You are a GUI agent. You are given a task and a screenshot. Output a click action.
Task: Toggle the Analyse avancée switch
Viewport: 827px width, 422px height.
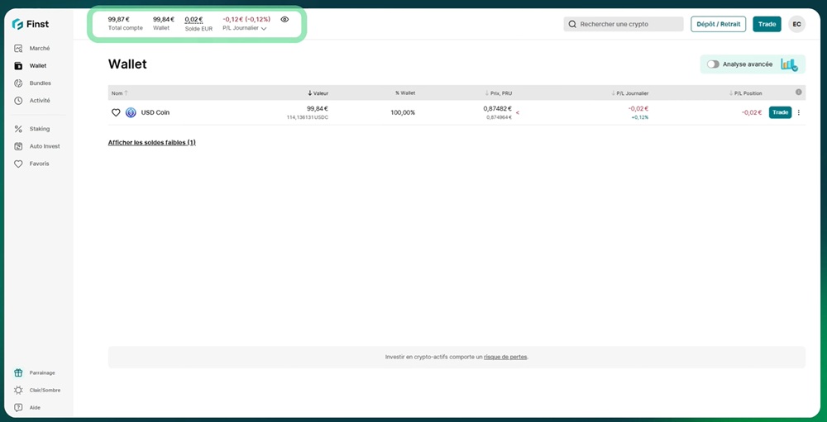pyautogui.click(x=713, y=64)
